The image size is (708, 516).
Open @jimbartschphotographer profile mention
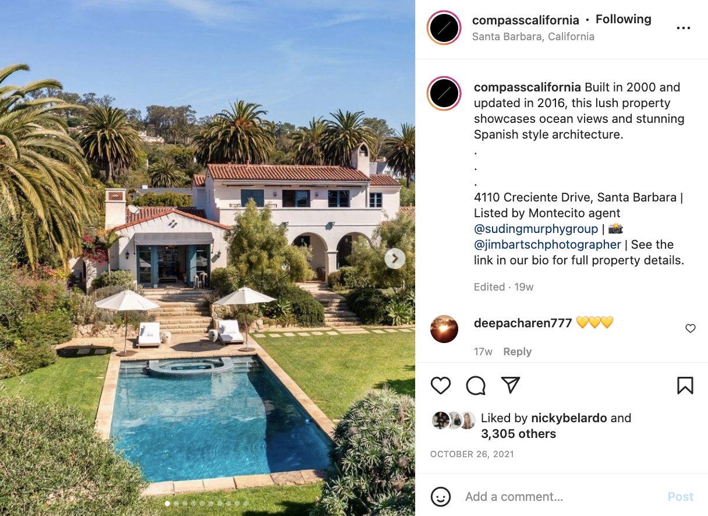(547, 244)
